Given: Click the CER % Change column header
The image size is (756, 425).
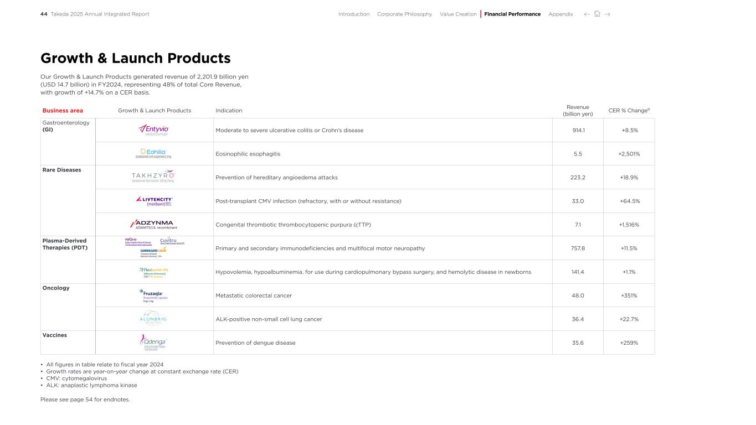Looking at the screenshot, I should pyautogui.click(x=629, y=111).
